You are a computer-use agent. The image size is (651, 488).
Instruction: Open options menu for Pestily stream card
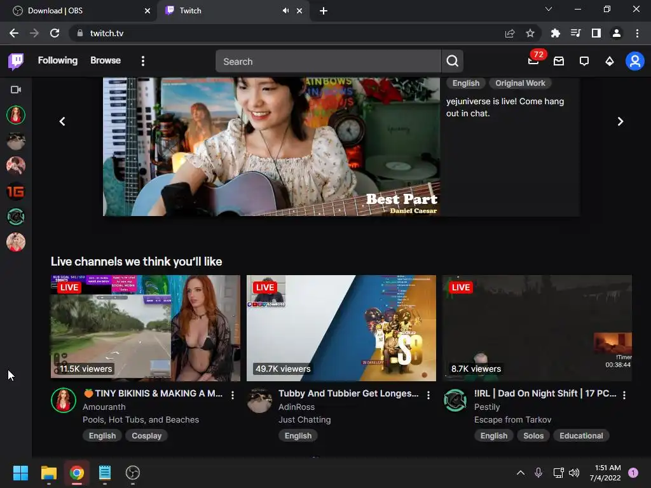coord(624,395)
